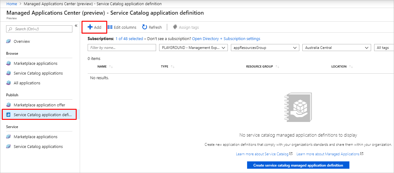Screen dimensions: 394x173
Task: Select All applications under Browse
Action: [x=27, y=83]
